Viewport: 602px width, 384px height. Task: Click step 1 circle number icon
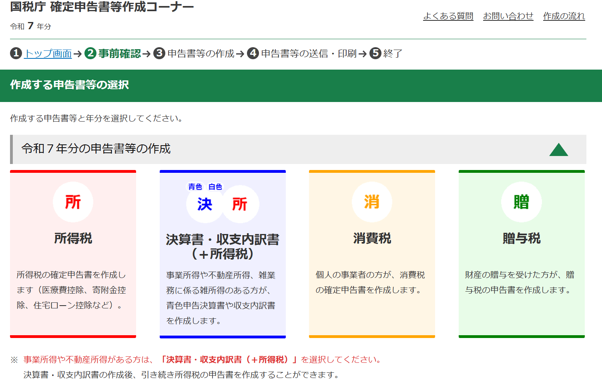click(16, 53)
